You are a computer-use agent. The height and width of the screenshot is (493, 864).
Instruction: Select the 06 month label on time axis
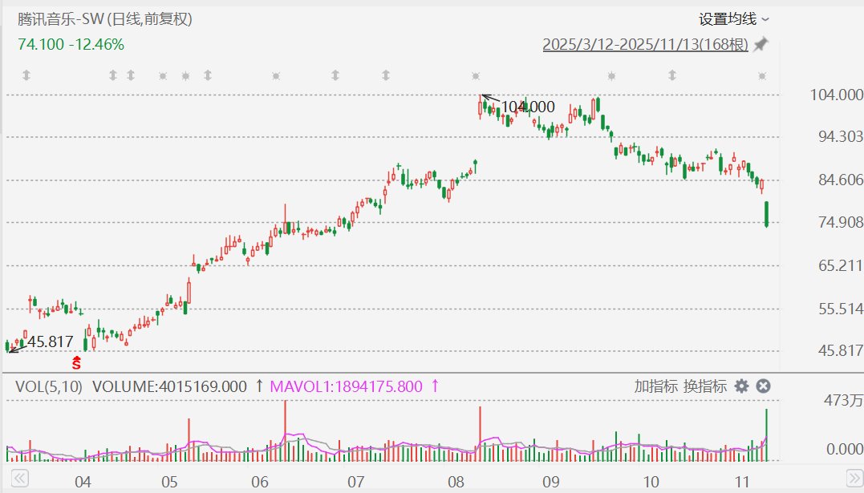coord(259,483)
